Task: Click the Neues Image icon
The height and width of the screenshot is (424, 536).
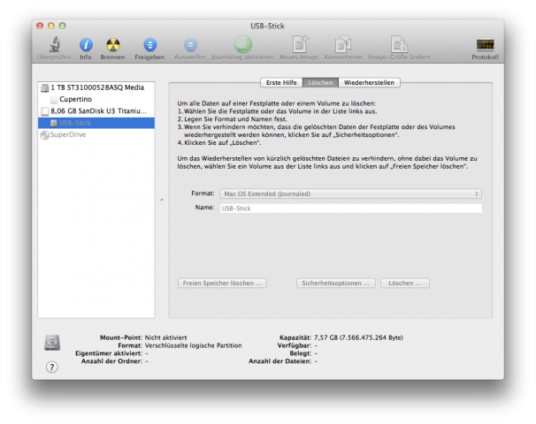Action: [x=300, y=44]
